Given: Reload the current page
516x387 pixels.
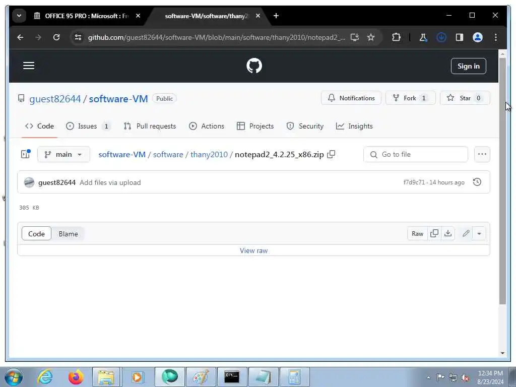Looking at the screenshot, I should 56,37.
